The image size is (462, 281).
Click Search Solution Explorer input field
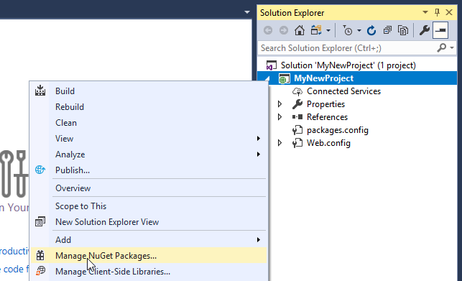[x=348, y=47]
